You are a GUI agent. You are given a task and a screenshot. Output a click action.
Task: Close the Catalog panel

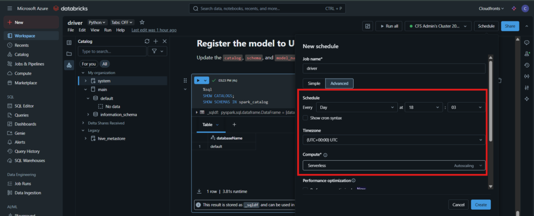tap(164, 41)
